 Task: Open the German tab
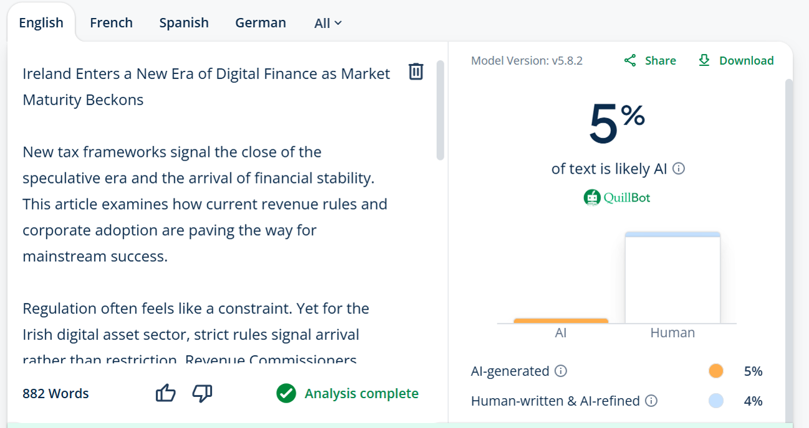(261, 23)
